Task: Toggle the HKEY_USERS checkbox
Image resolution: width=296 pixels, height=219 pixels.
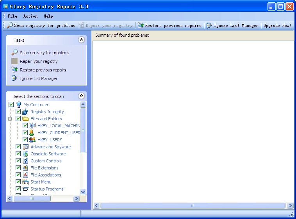Action: tap(25, 140)
